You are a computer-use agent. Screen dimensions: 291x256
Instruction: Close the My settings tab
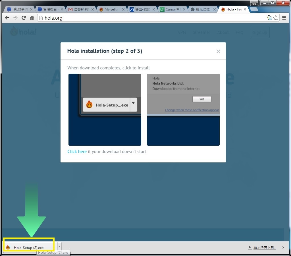pos(123,9)
